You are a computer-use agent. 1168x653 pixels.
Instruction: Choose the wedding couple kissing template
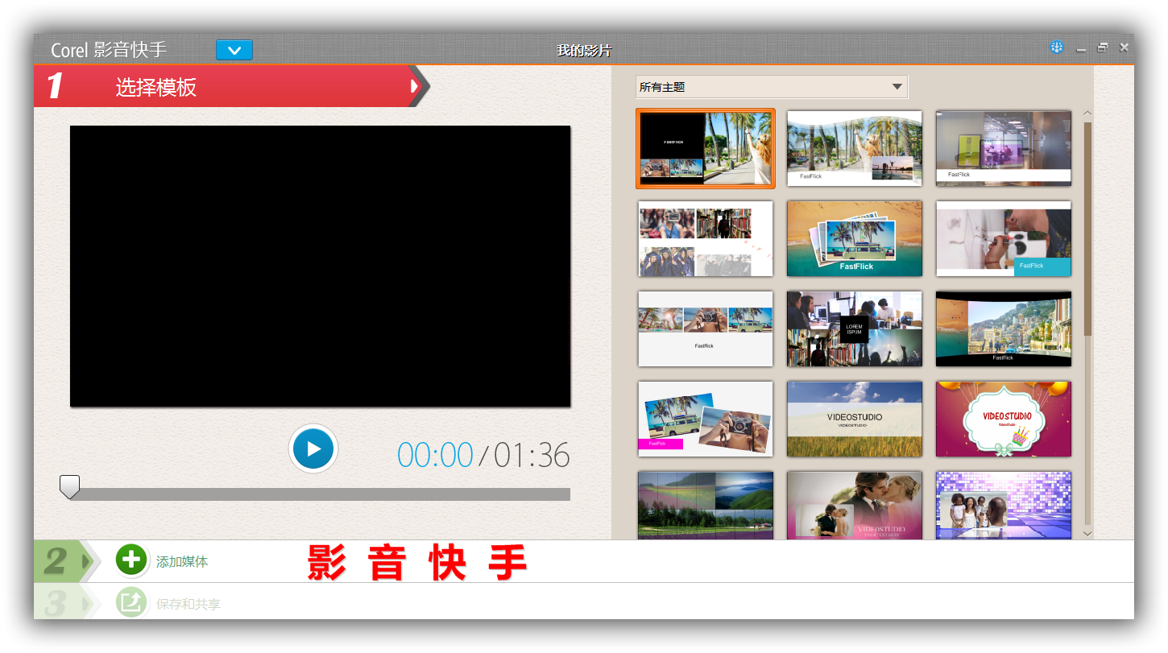(854, 505)
